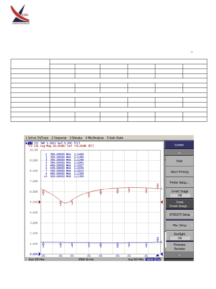
Task: Click blue reference arrow at graph's bottom-right
Action: tap(162, 254)
